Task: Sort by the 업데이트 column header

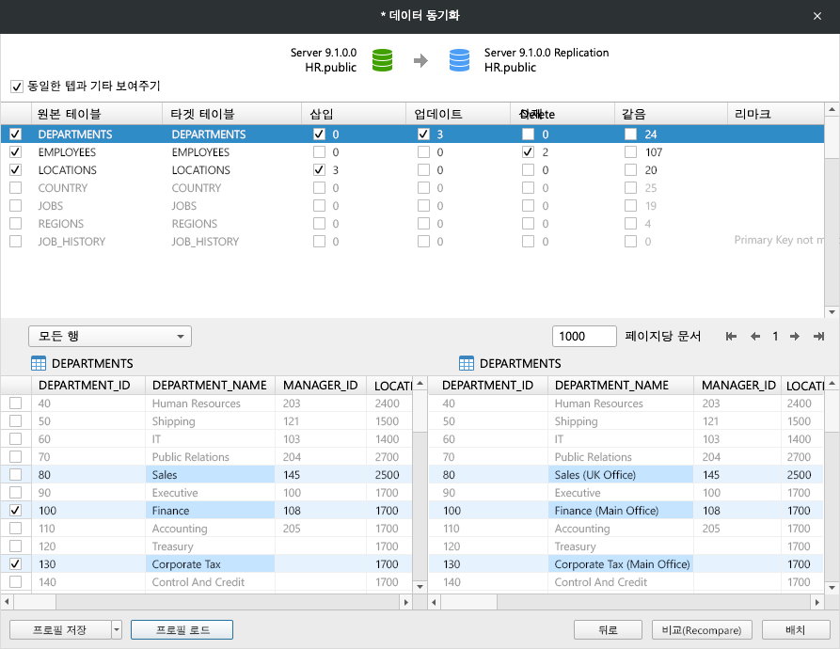Action: 438,114
